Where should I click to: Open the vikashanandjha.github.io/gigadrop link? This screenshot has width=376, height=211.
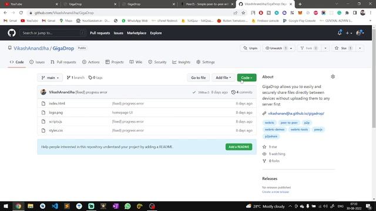(x=296, y=113)
